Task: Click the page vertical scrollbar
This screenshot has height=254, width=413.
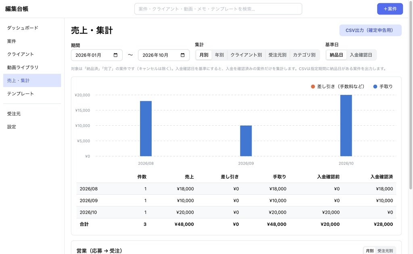Action: (x=410, y=95)
